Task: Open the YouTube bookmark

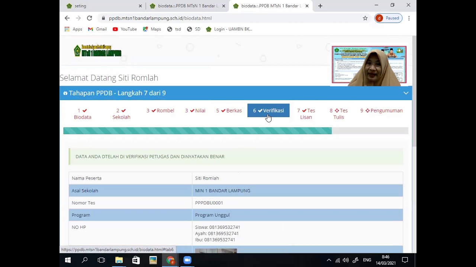Action: [125, 29]
